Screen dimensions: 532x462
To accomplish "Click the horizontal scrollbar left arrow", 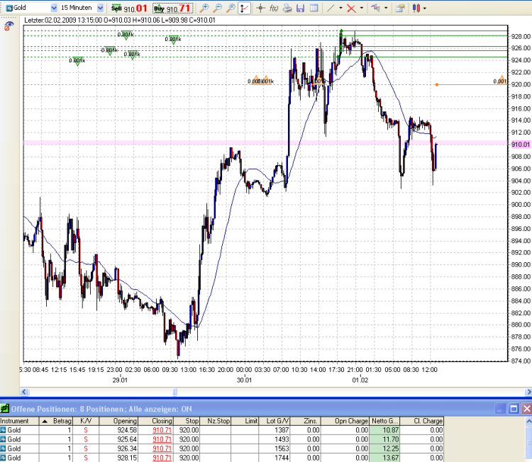I will [x=24, y=392].
